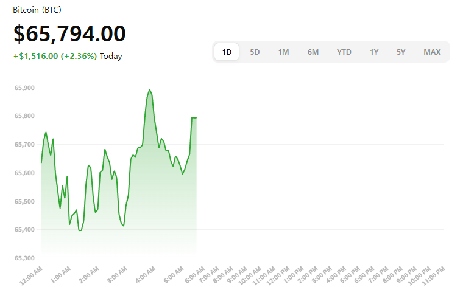Choose the YTD range tab
The width and height of the screenshot is (463, 287).
pos(344,52)
